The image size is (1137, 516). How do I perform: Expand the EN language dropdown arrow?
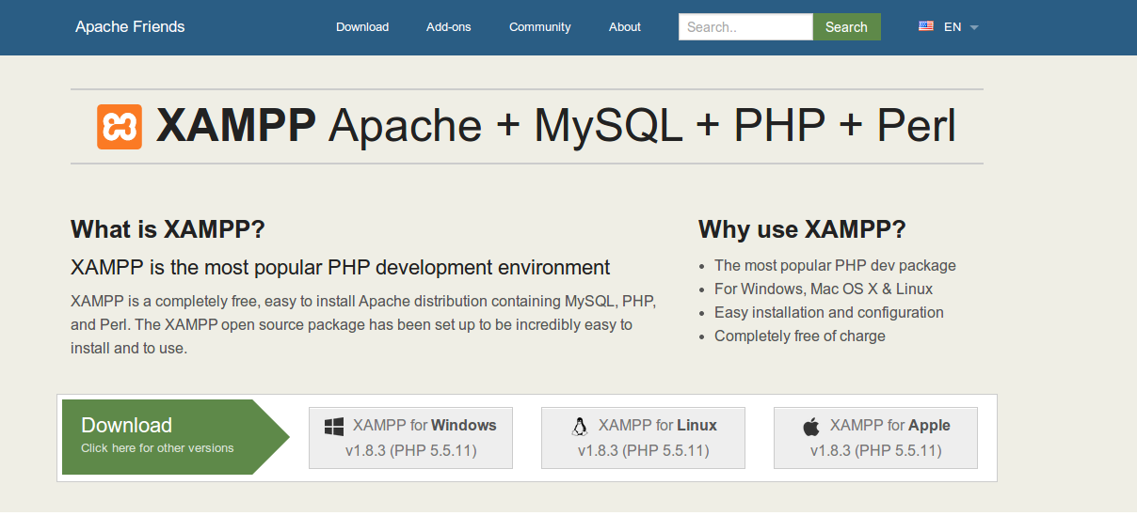click(x=974, y=27)
